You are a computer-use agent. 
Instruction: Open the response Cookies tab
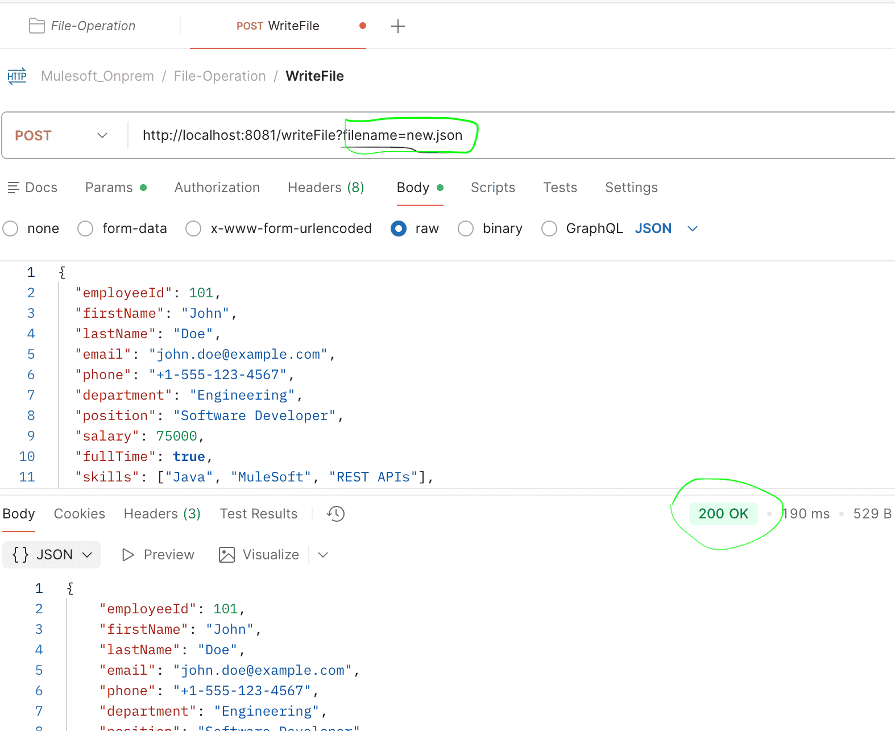[x=79, y=514]
